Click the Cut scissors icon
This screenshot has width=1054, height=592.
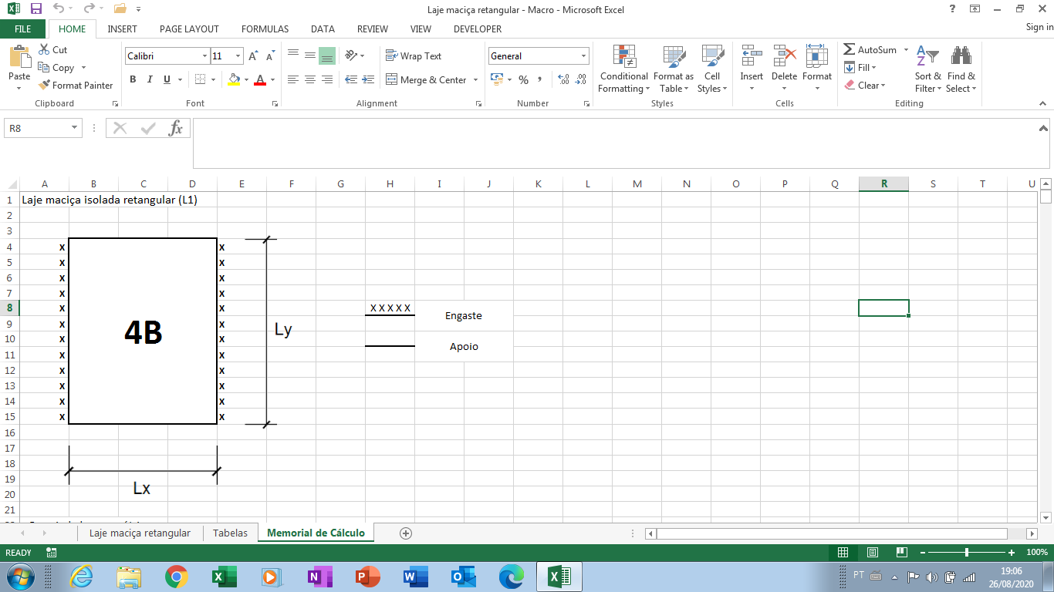44,49
